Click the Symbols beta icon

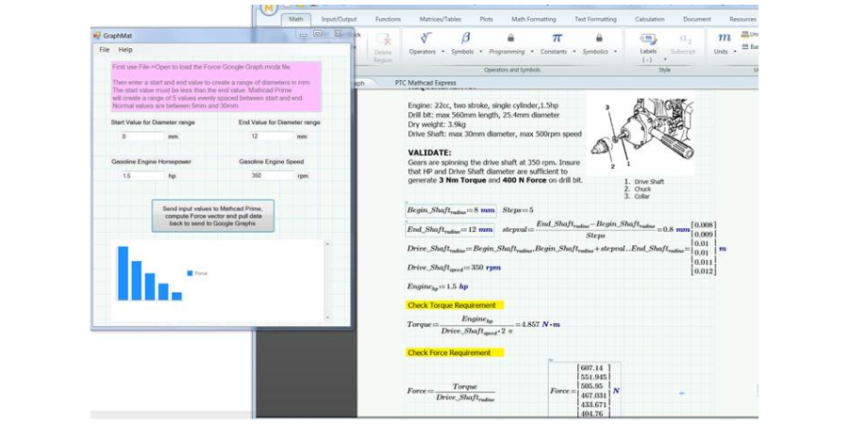pos(466,38)
